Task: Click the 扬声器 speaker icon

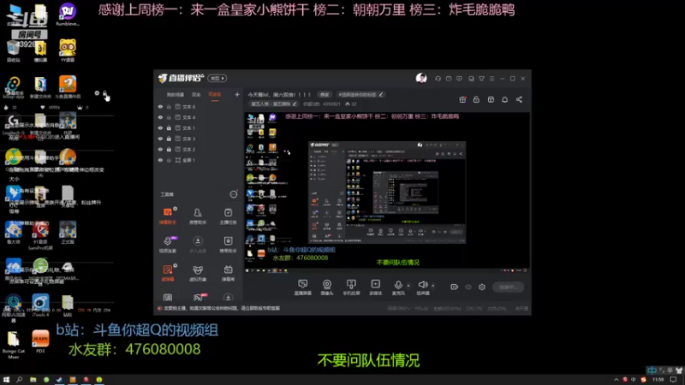Action: point(422,285)
